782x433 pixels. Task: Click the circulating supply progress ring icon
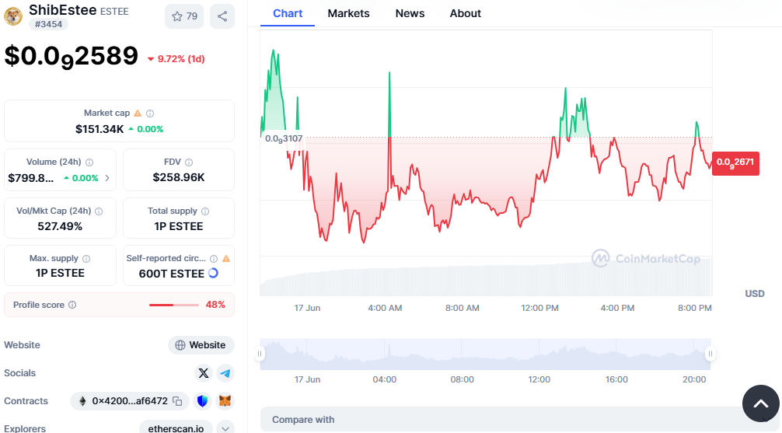[x=213, y=273]
